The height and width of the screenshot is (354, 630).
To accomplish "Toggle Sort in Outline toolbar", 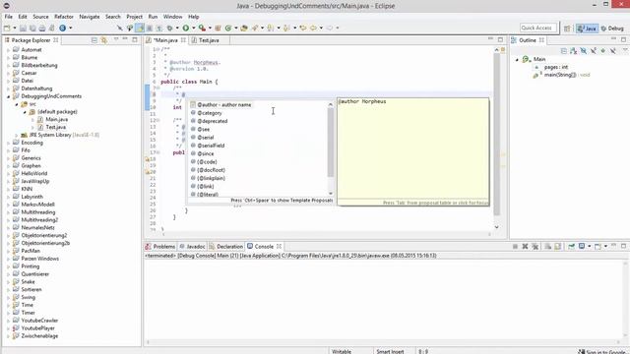I will [573, 50].
